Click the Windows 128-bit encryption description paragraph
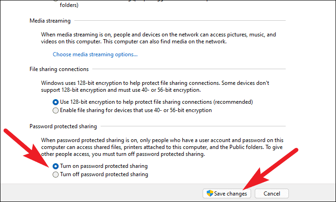This screenshot has width=336, height=202. [155, 86]
